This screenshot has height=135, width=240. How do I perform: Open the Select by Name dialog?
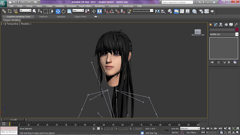[x=40, y=11]
